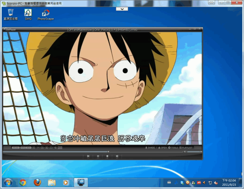Click the blue bird tray icon

point(176,182)
